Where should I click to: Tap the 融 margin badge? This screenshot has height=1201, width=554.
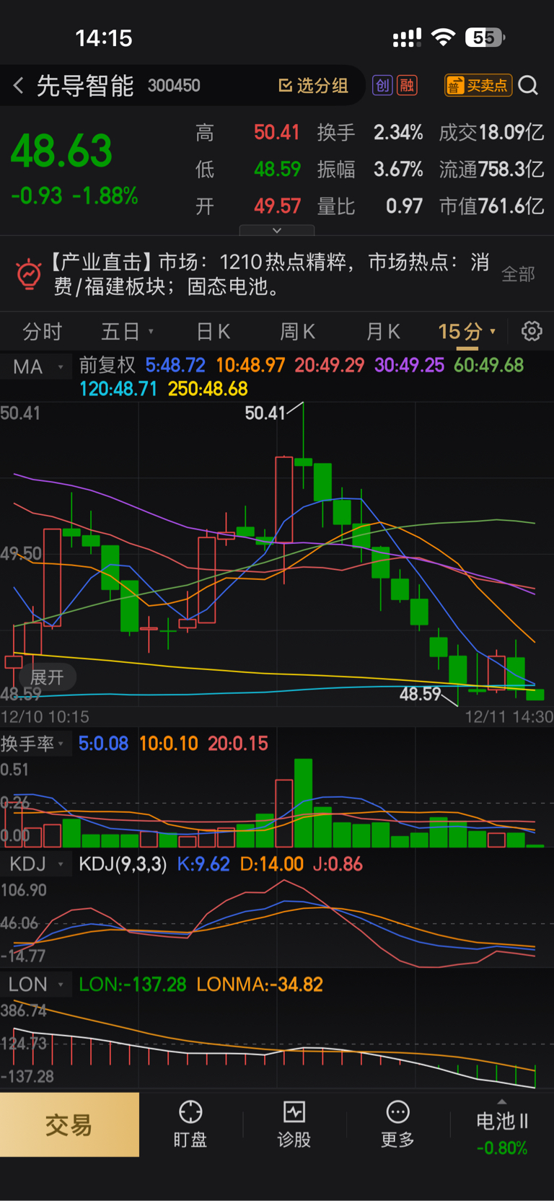pos(407,86)
